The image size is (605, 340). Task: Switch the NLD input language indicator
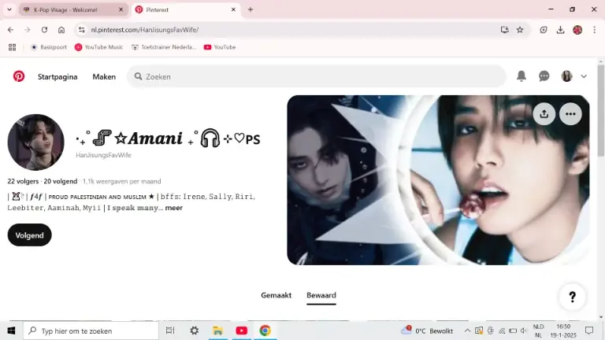(538, 331)
